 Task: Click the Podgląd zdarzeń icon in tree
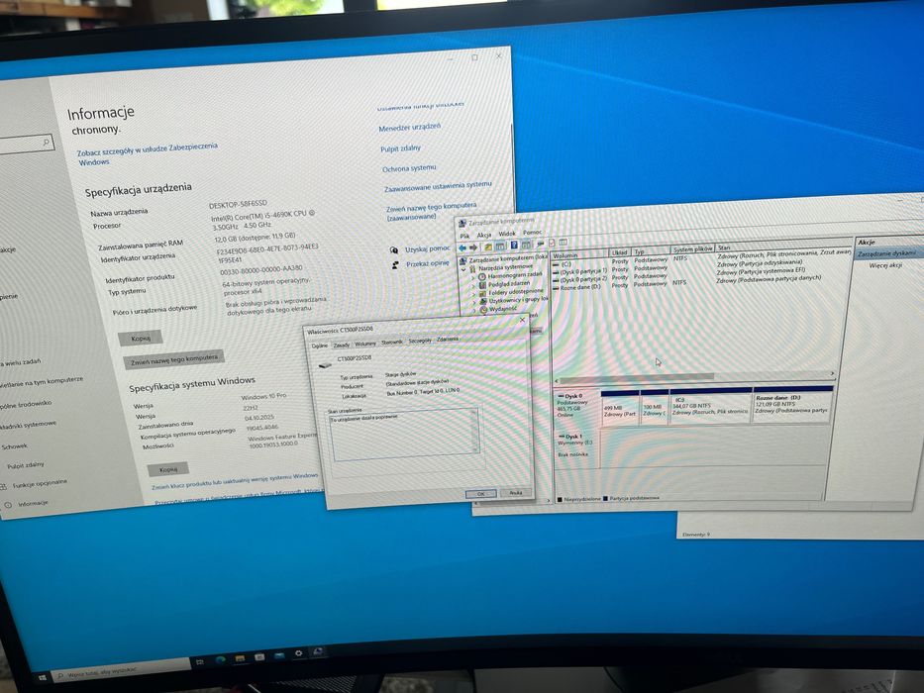[x=482, y=285]
